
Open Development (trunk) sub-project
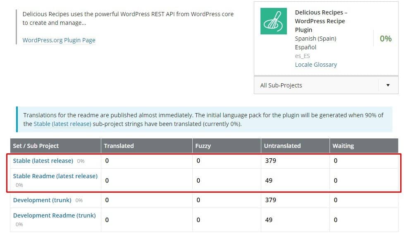point(42,200)
